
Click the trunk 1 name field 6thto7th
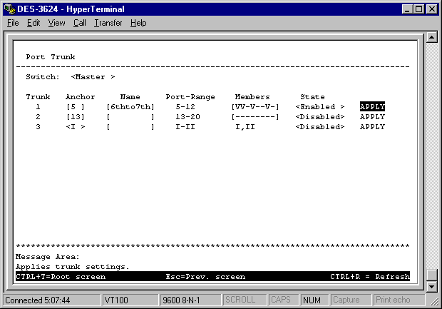(x=130, y=107)
